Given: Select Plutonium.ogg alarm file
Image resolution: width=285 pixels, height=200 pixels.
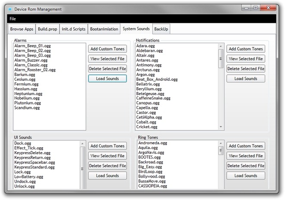Looking at the screenshot, I should click(28, 103).
